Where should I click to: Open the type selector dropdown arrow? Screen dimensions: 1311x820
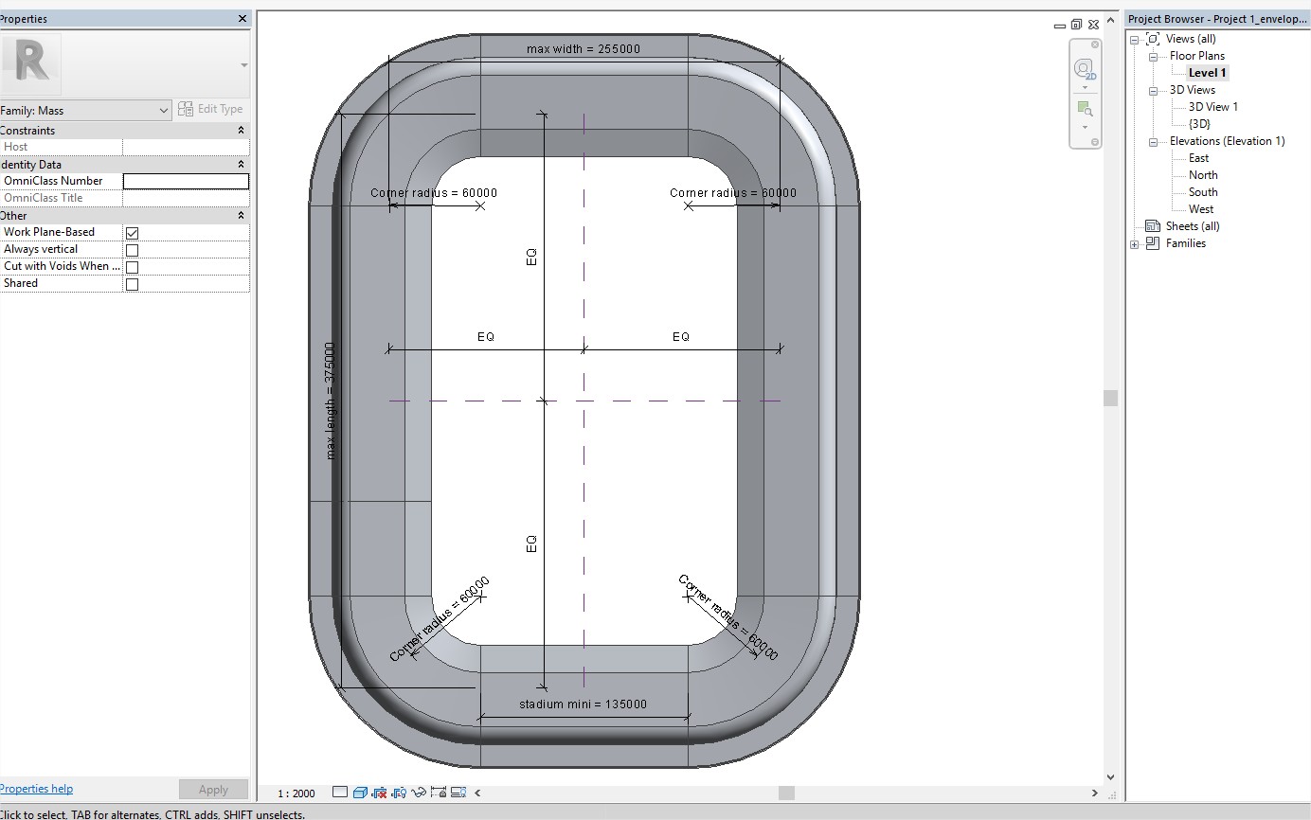(243, 65)
